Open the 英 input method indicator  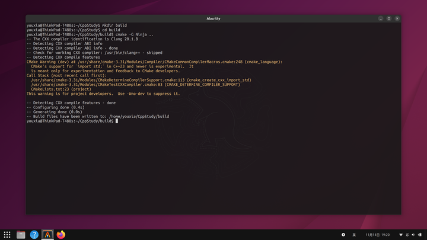pyautogui.click(x=354, y=235)
